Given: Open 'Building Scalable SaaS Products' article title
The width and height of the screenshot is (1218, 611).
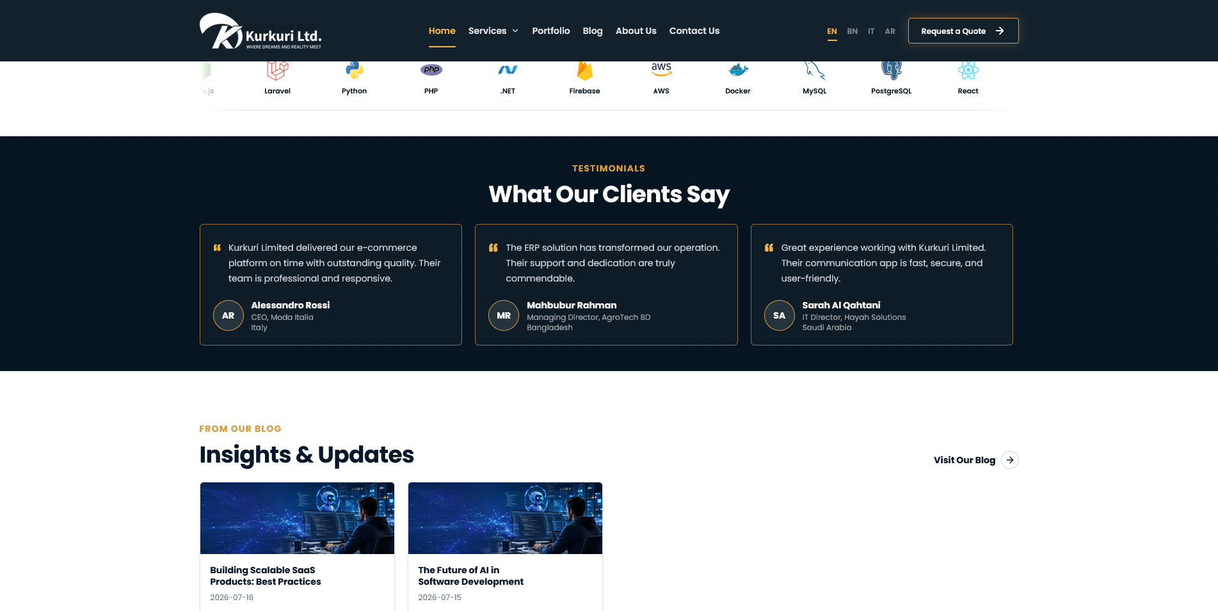Looking at the screenshot, I should 266,576.
